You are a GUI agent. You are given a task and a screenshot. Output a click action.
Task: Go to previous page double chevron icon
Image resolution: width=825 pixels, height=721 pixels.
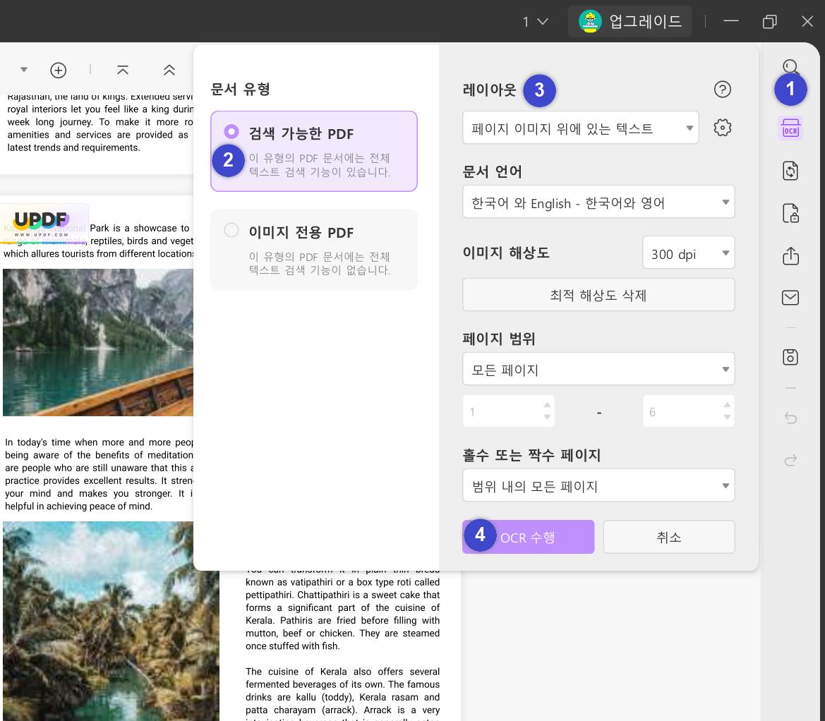tap(169, 70)
